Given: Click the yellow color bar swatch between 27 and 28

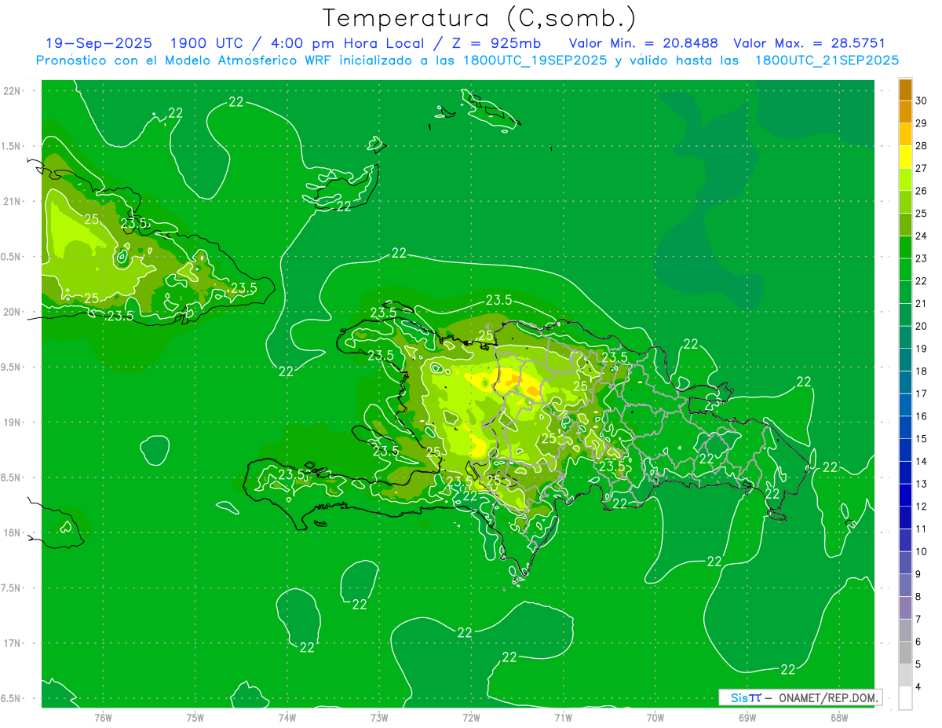Looking at the screenshot, I should click(x=905, y=157).
